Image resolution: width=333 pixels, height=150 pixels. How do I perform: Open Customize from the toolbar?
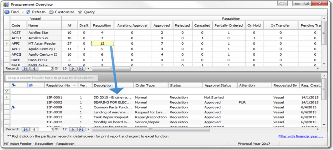click(x=62, y=12)
